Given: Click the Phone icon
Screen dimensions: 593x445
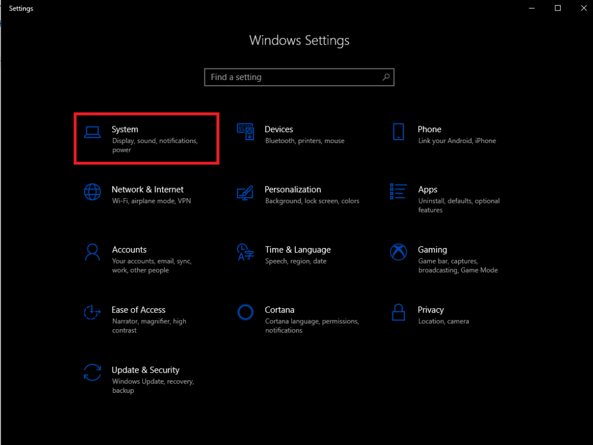Looking at the screenshot, I should [x=398, y=132].
